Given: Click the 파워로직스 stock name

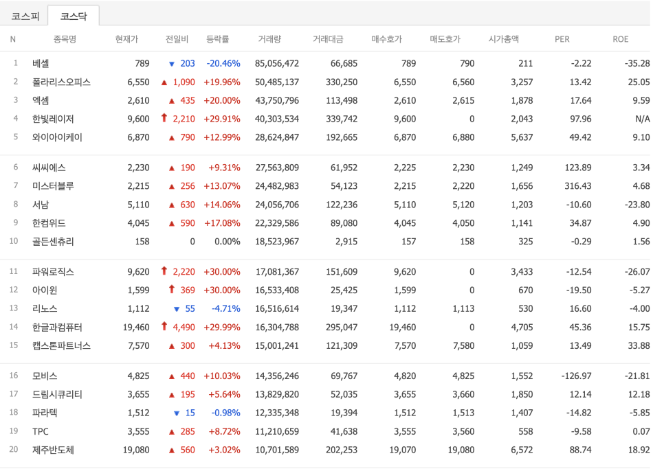Looking at the screenshot, I should tap(53, 271).
